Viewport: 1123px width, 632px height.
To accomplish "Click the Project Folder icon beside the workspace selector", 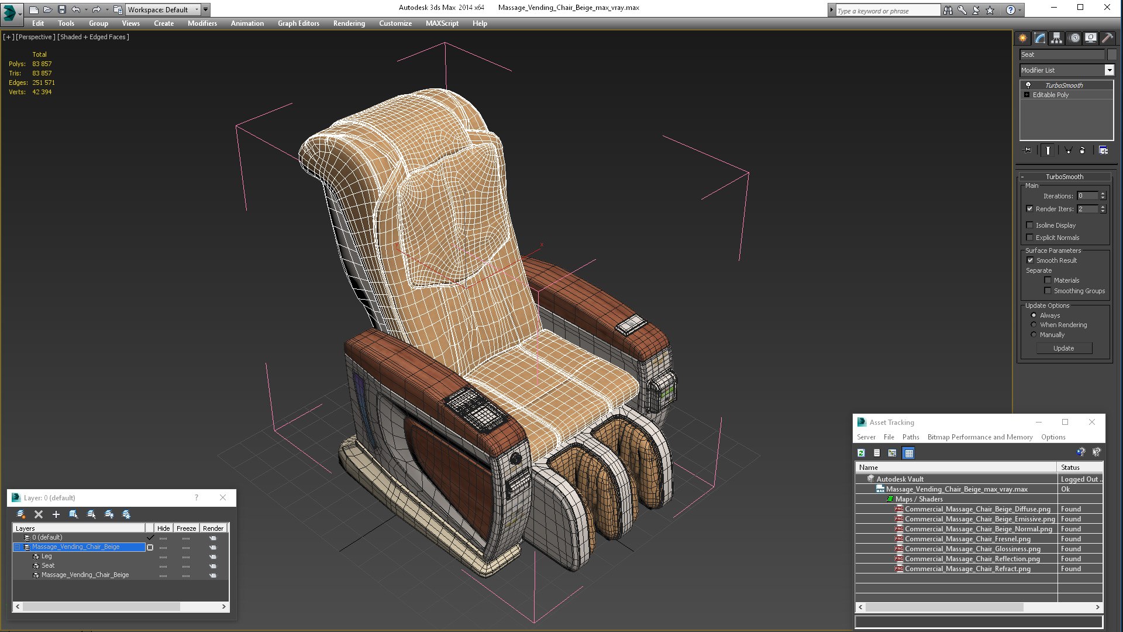I will pyautogui.click(x=118, y=9).
